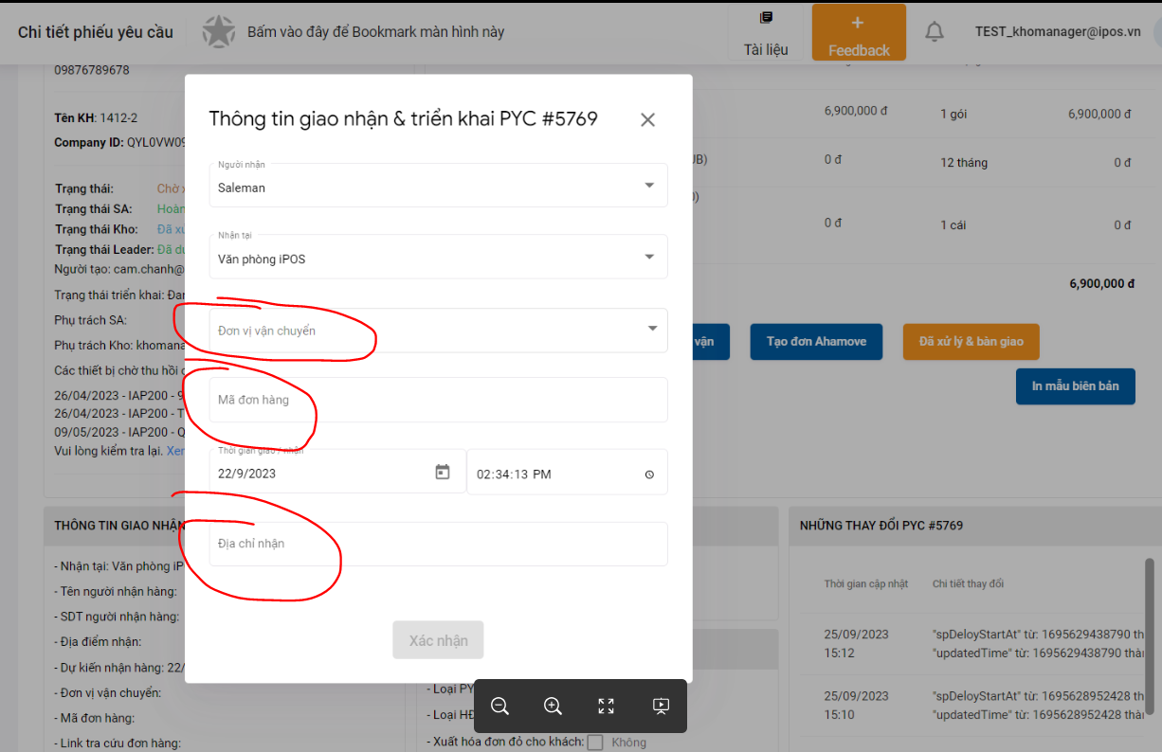This screenshot has width=1162, height=752.
Task: Click the star Bookmark icon
Action: coord(218,31)
